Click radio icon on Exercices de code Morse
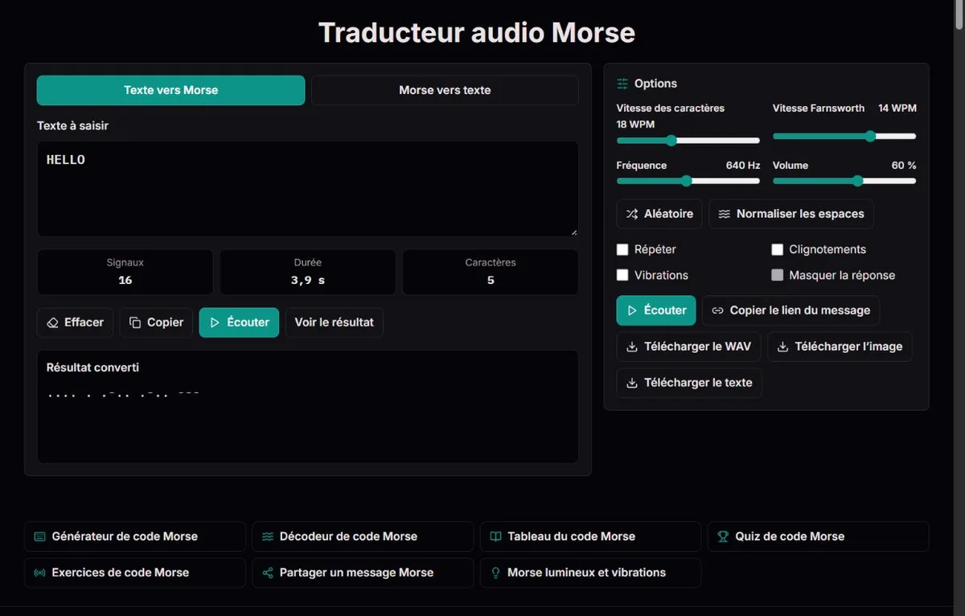Viewport: 965px width, 616px height. point(39,573)
